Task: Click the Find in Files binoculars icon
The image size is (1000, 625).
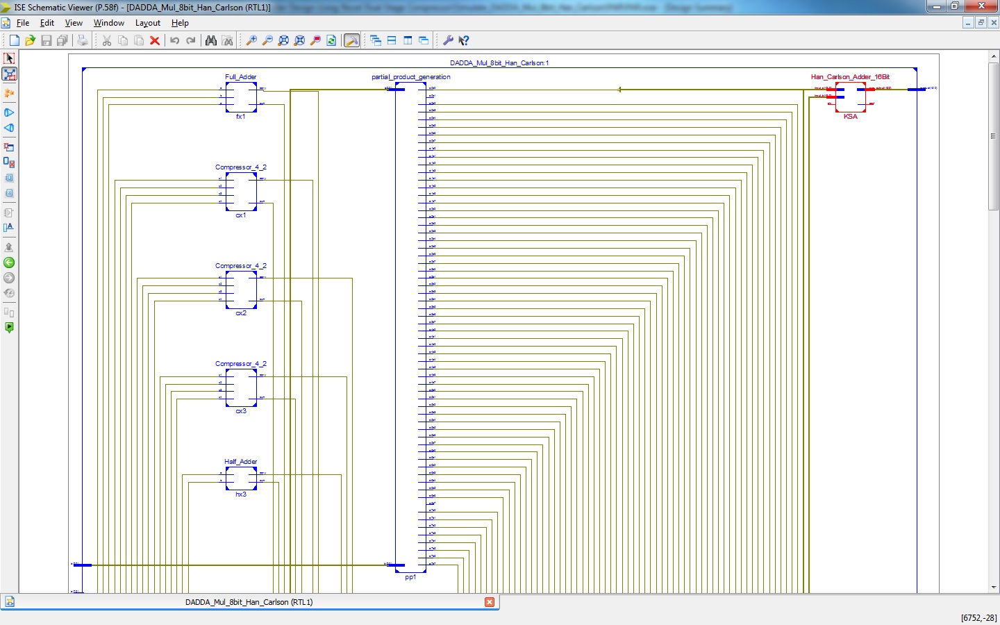Action: [x=227, y=40]
